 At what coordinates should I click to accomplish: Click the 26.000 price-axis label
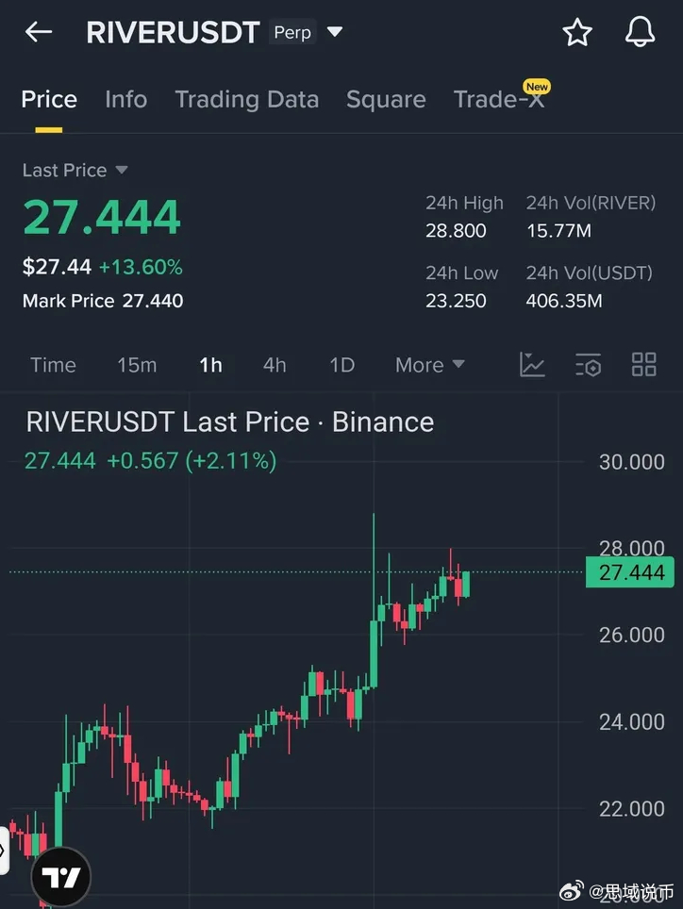click(x=631, y=635)
